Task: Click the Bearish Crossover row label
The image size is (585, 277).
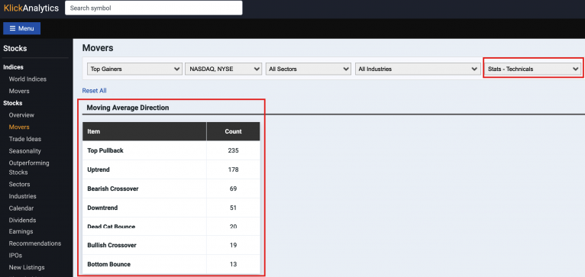Action: [113, 188]
